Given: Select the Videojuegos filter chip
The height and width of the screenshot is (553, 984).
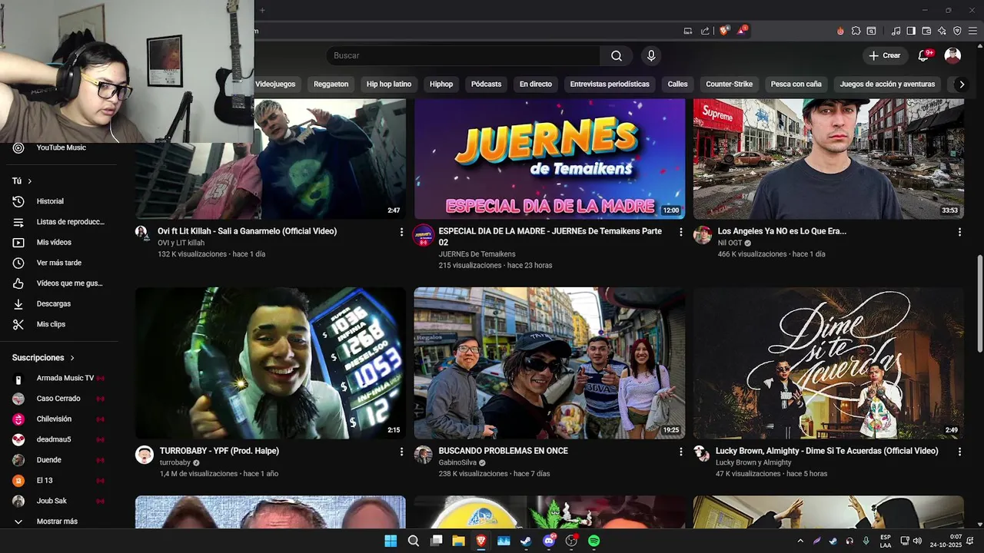Looking at the screenshot, I should [x=275, y=84].
